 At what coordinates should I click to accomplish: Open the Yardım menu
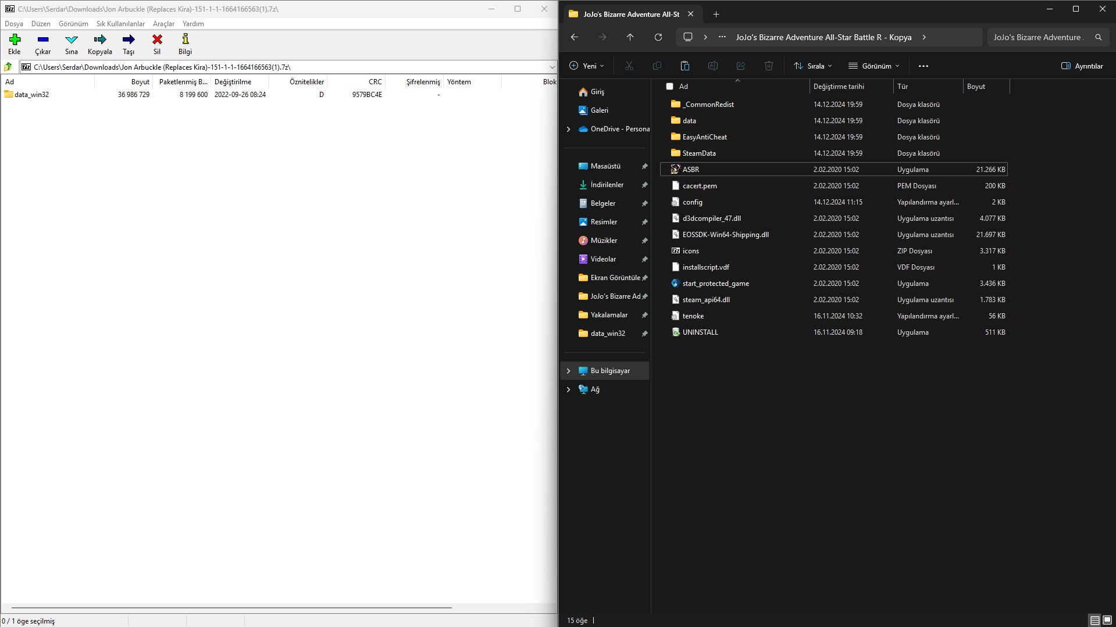click(x=193, y=24)
